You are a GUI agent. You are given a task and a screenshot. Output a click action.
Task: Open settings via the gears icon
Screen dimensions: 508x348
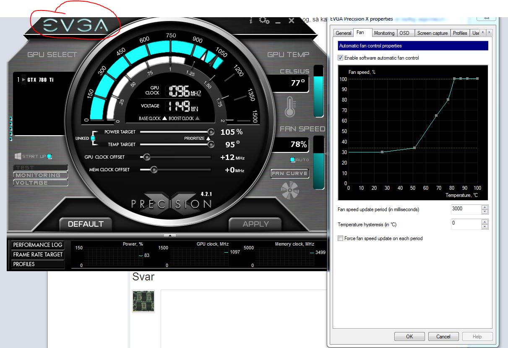[264, 20]
